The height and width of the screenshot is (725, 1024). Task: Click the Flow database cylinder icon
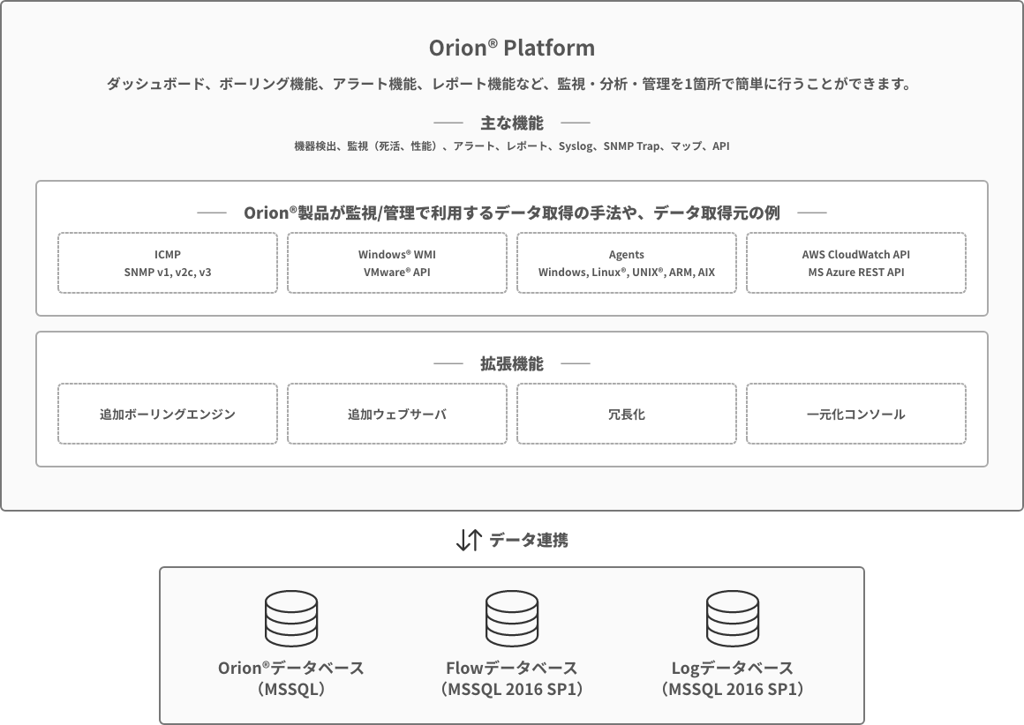(x=512, y=618)
